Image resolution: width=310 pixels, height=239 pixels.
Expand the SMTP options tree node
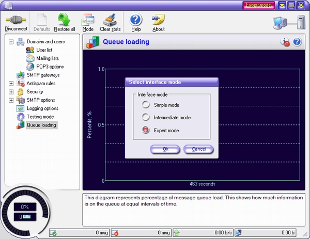pyautogui.click(x=11, y=100)
